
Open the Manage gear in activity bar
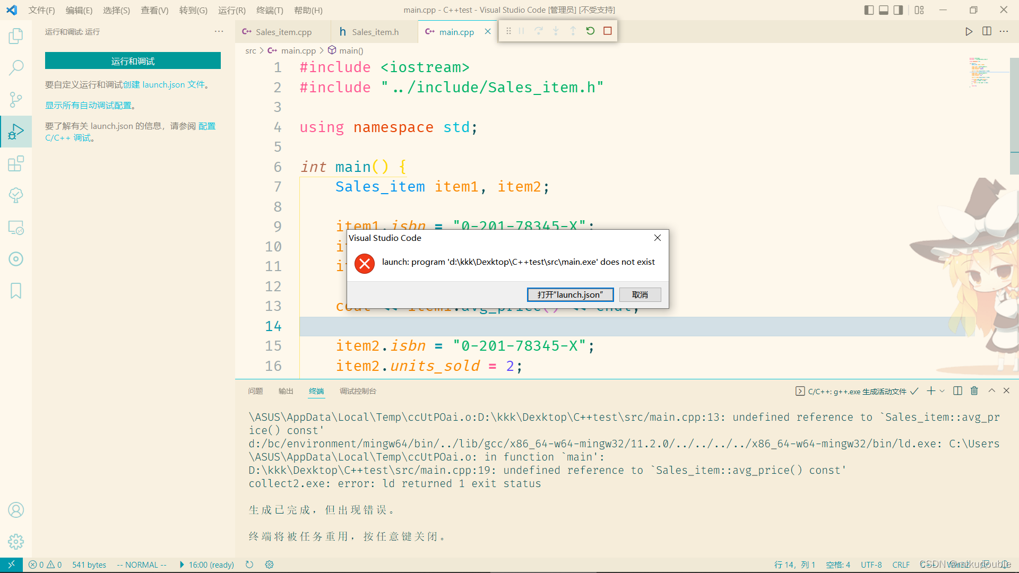coord(16,541)
